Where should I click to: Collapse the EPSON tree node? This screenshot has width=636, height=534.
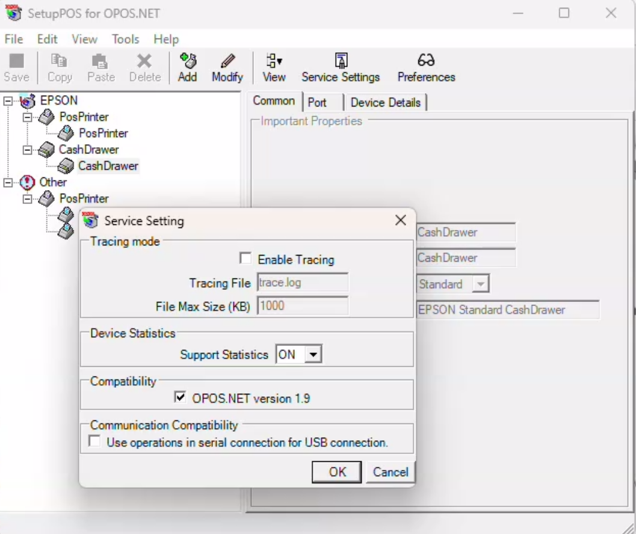click(8, 100)
